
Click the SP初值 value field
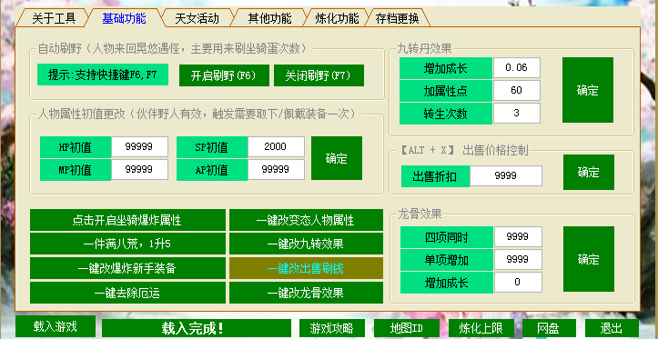click(276, 146)
